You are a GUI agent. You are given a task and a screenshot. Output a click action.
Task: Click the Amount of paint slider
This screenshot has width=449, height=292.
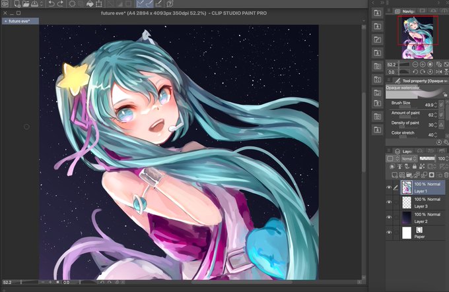coord(408,117)
